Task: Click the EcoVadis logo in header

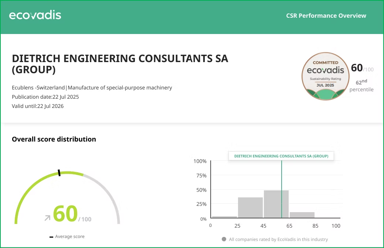Action: [x=35, y=15]
